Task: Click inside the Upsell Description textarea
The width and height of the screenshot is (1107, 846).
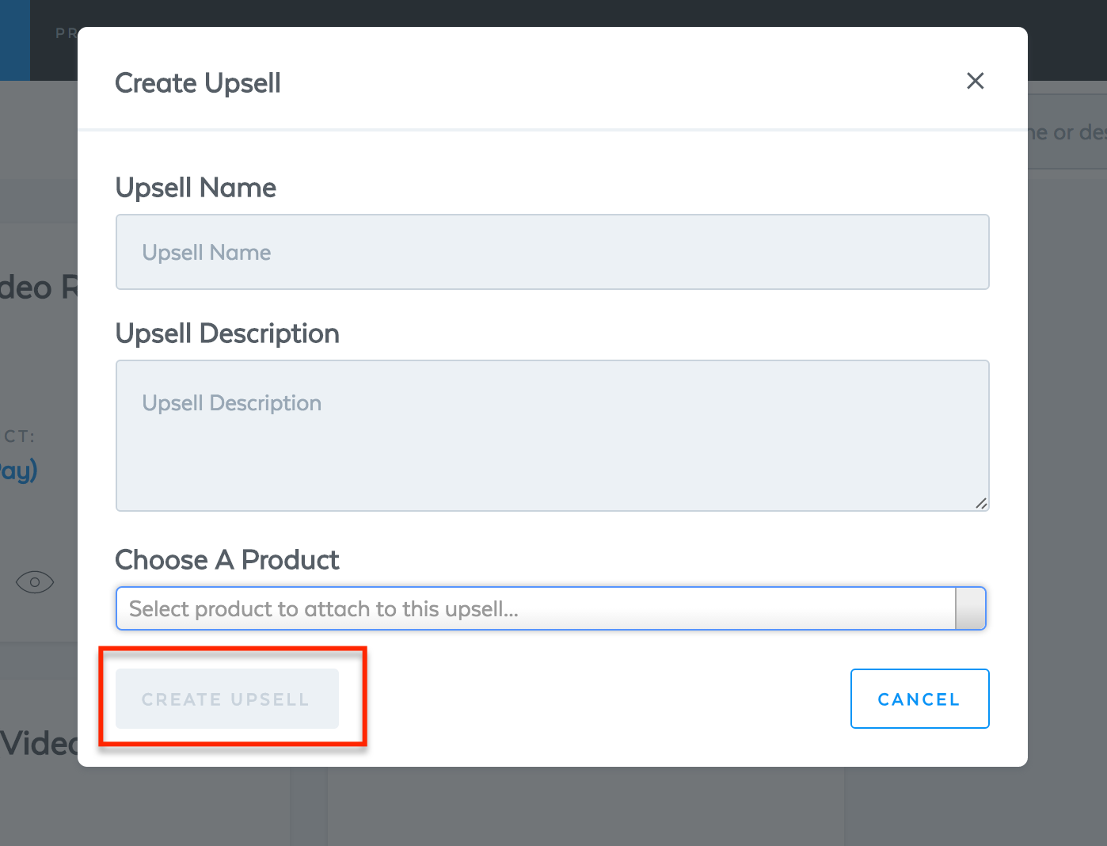Action: pos(552,436)
